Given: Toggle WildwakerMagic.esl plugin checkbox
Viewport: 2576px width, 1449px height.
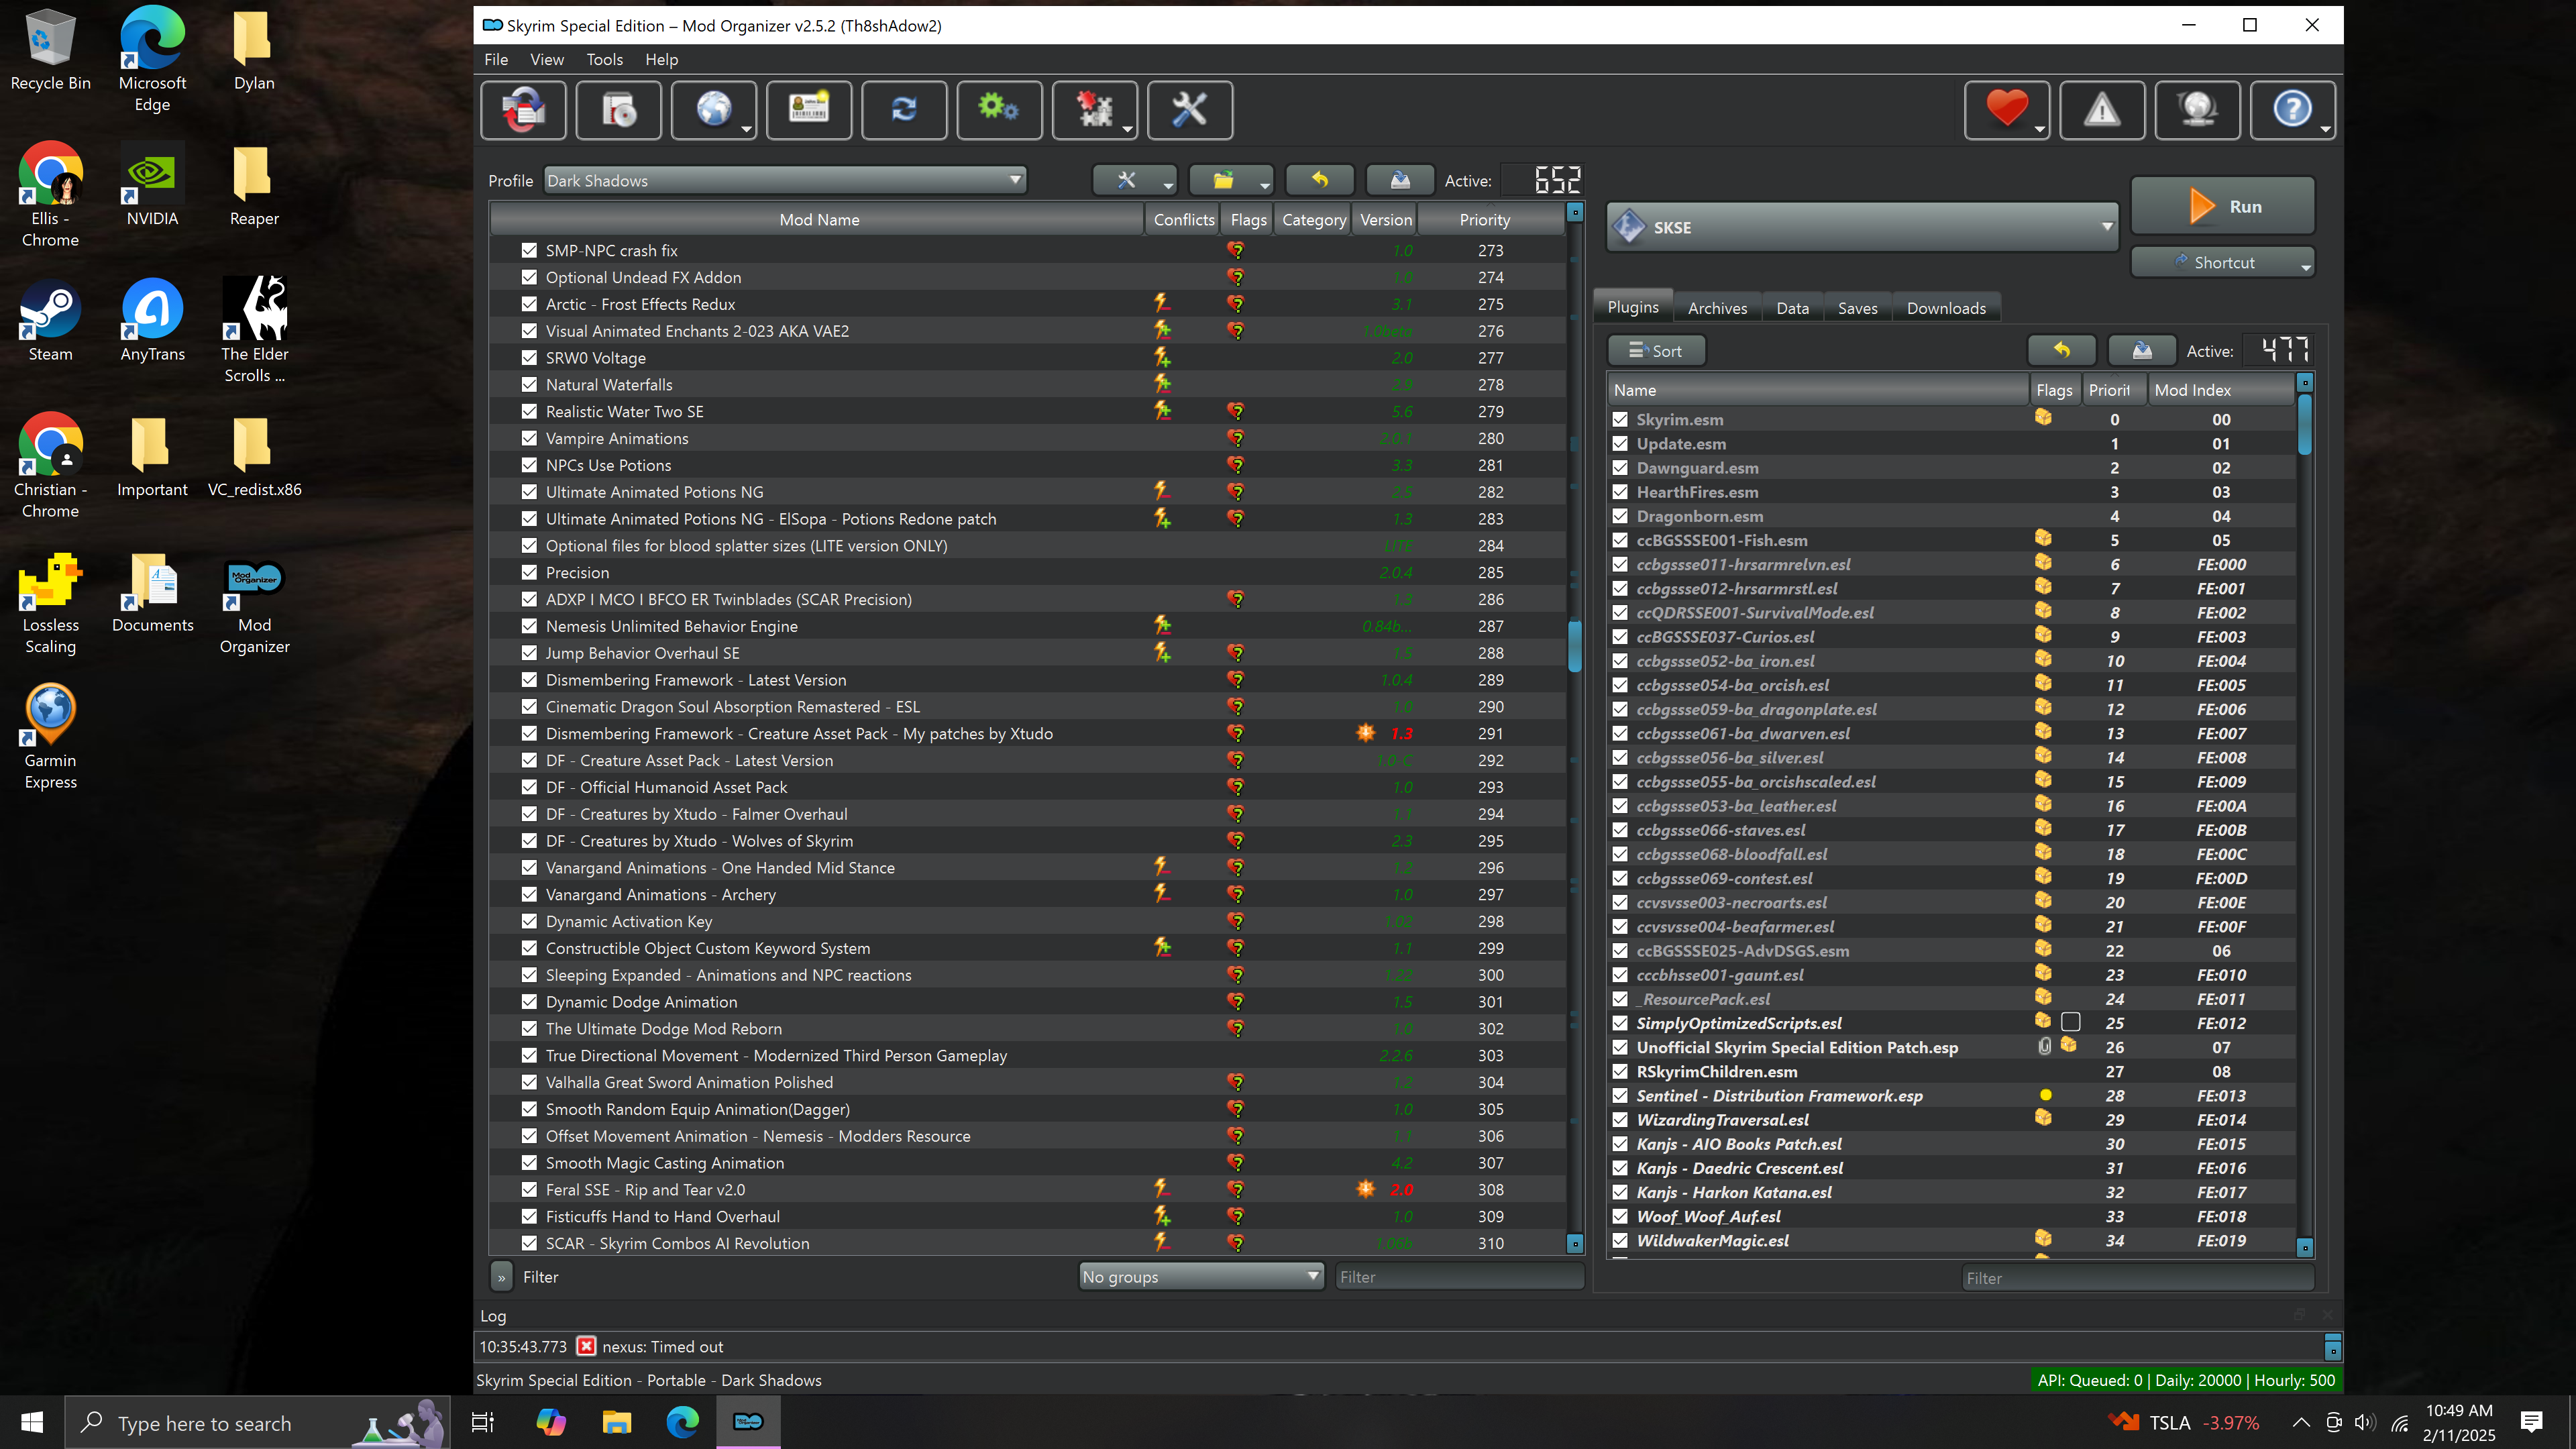Looking at the screenshot, I should pos(1620,1240).
